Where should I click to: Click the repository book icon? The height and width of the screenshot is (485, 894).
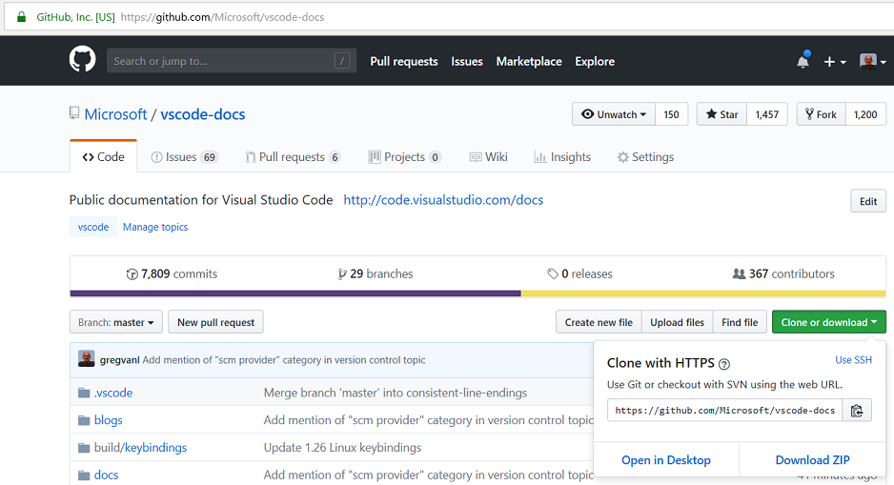point(74,113)
